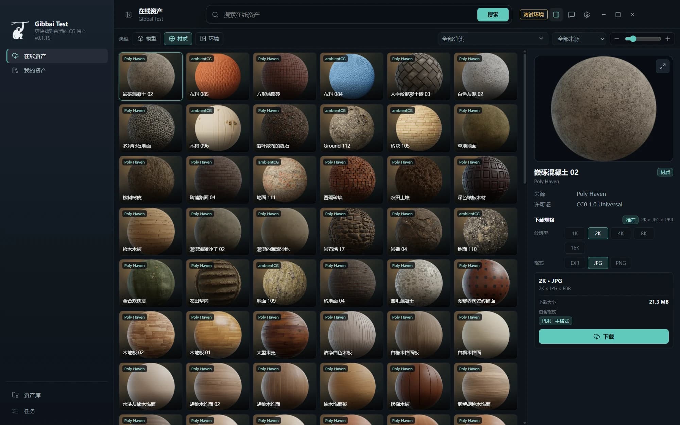Click the 测试环境 badge
The image size is (680, 425).
click(533, 15)
